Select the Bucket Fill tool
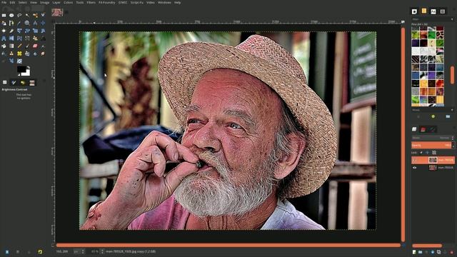Viewport: 457px width, 257px height. tap(4, 46)
